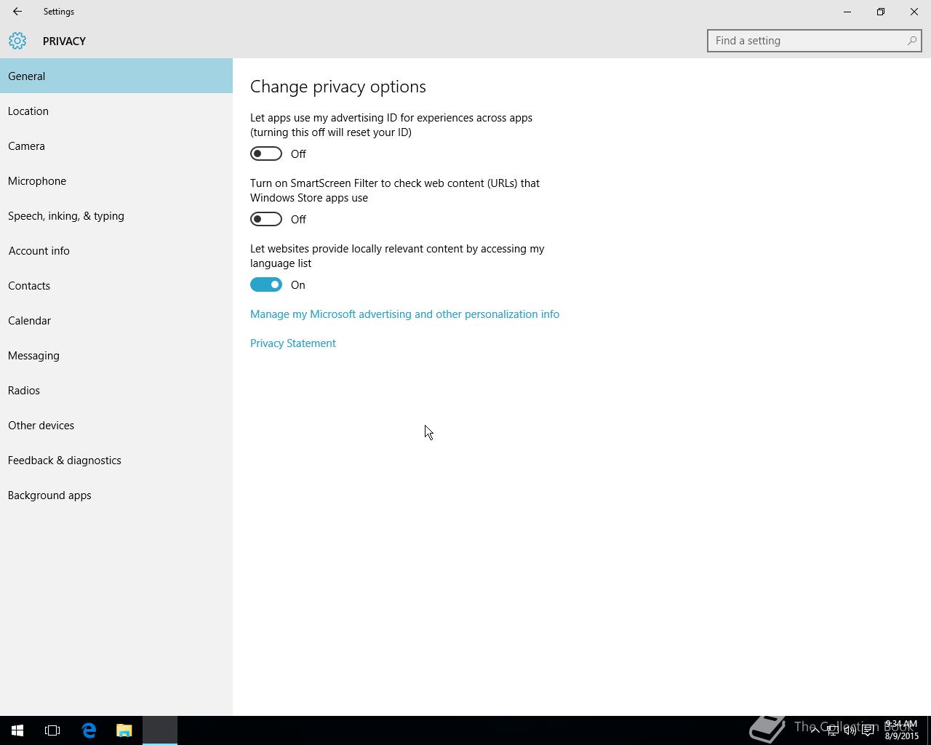Open Messaging privacy settings

click(116, 355)
